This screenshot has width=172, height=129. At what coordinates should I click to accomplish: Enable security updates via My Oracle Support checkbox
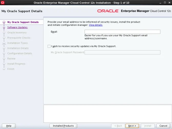49,46
